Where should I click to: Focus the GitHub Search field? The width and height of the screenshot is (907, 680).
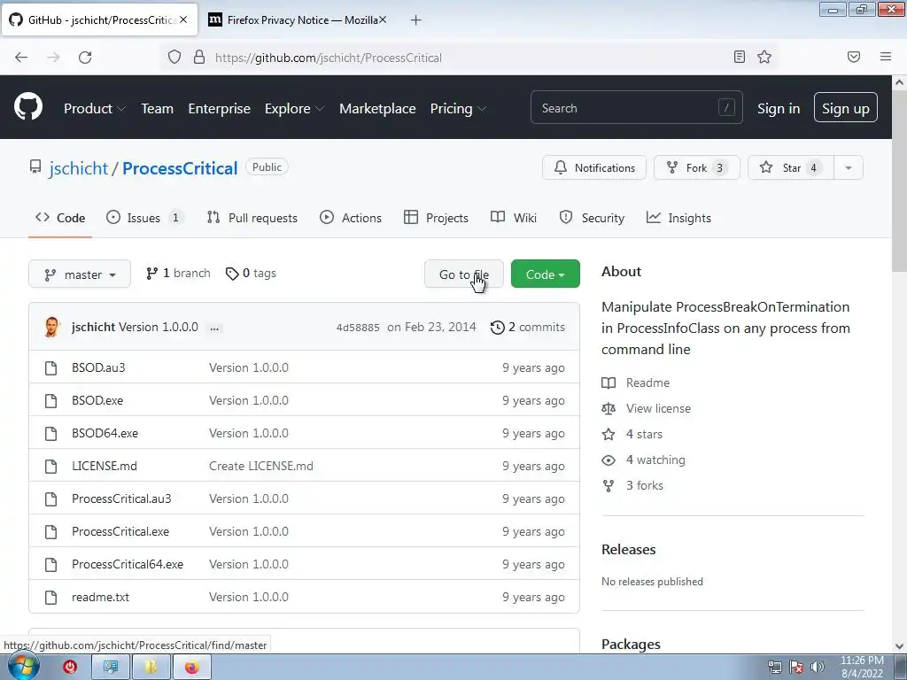(636, 107)
